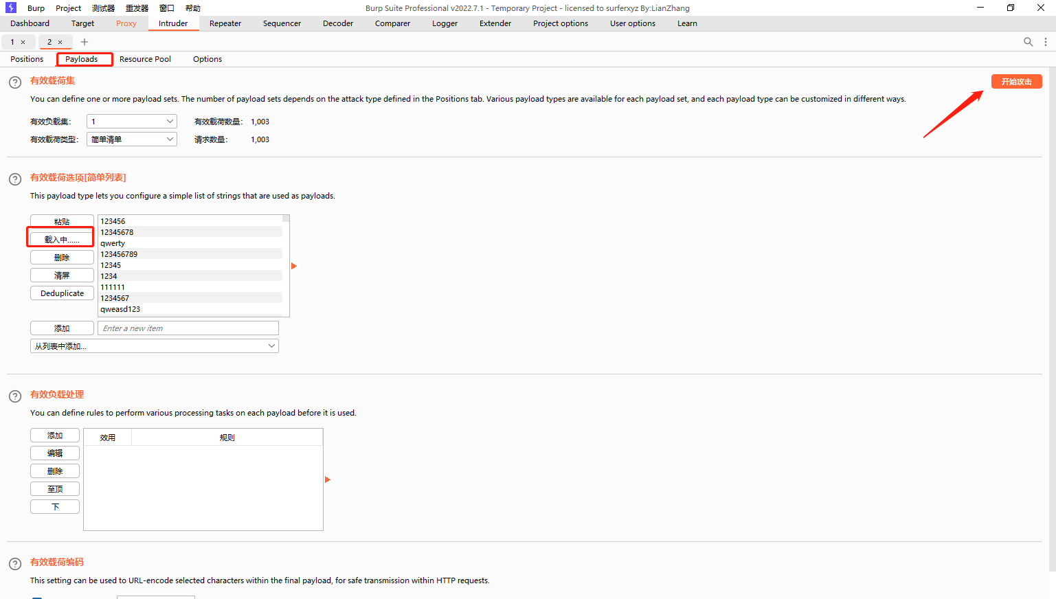The image size is (1056, 599).
Task: Open the Resource Pool sub-tab
Action: (x=145, y=59)
